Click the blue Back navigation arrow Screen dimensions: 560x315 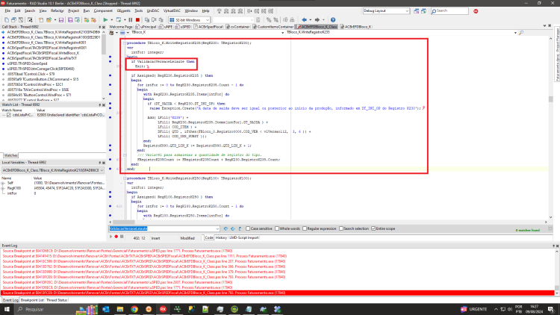(304, 20)
